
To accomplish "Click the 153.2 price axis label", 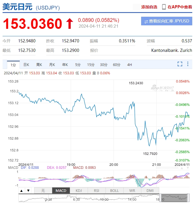I will 14,91.
